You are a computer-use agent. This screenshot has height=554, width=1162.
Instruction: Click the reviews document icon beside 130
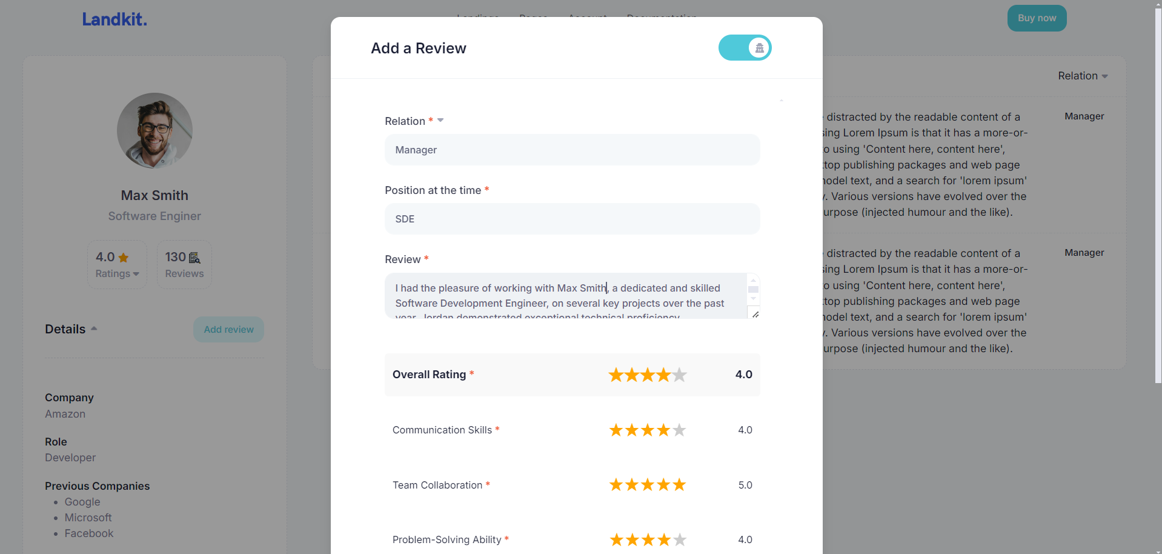point(194,258)
